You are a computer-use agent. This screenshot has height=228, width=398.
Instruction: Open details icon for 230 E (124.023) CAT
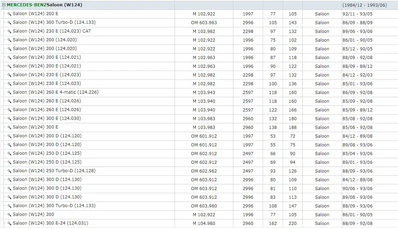coord(9,31)
